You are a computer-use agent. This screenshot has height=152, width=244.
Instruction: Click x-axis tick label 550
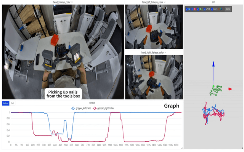(66, 145)
